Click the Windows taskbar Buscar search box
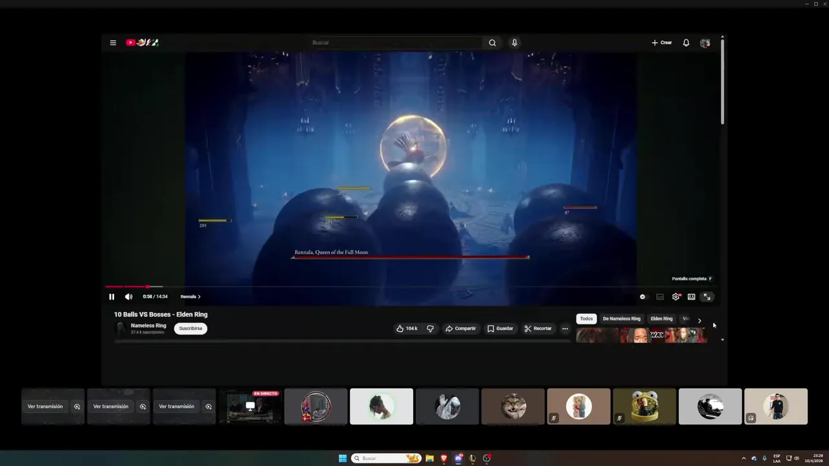Image resolution: width=829 pixels, height=466 pixels. [386, 458]
